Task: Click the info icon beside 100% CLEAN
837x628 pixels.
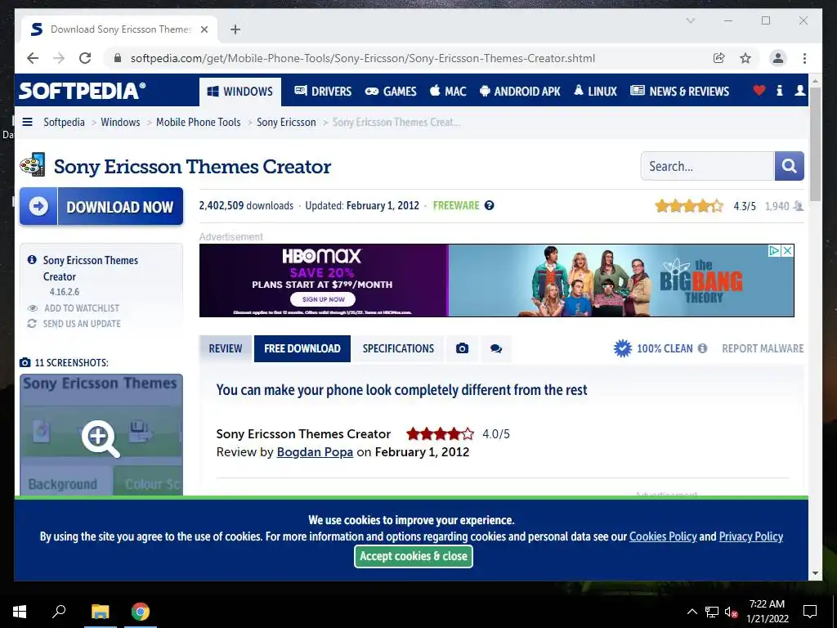Action: pyautogui.click(x=702, y=348)
